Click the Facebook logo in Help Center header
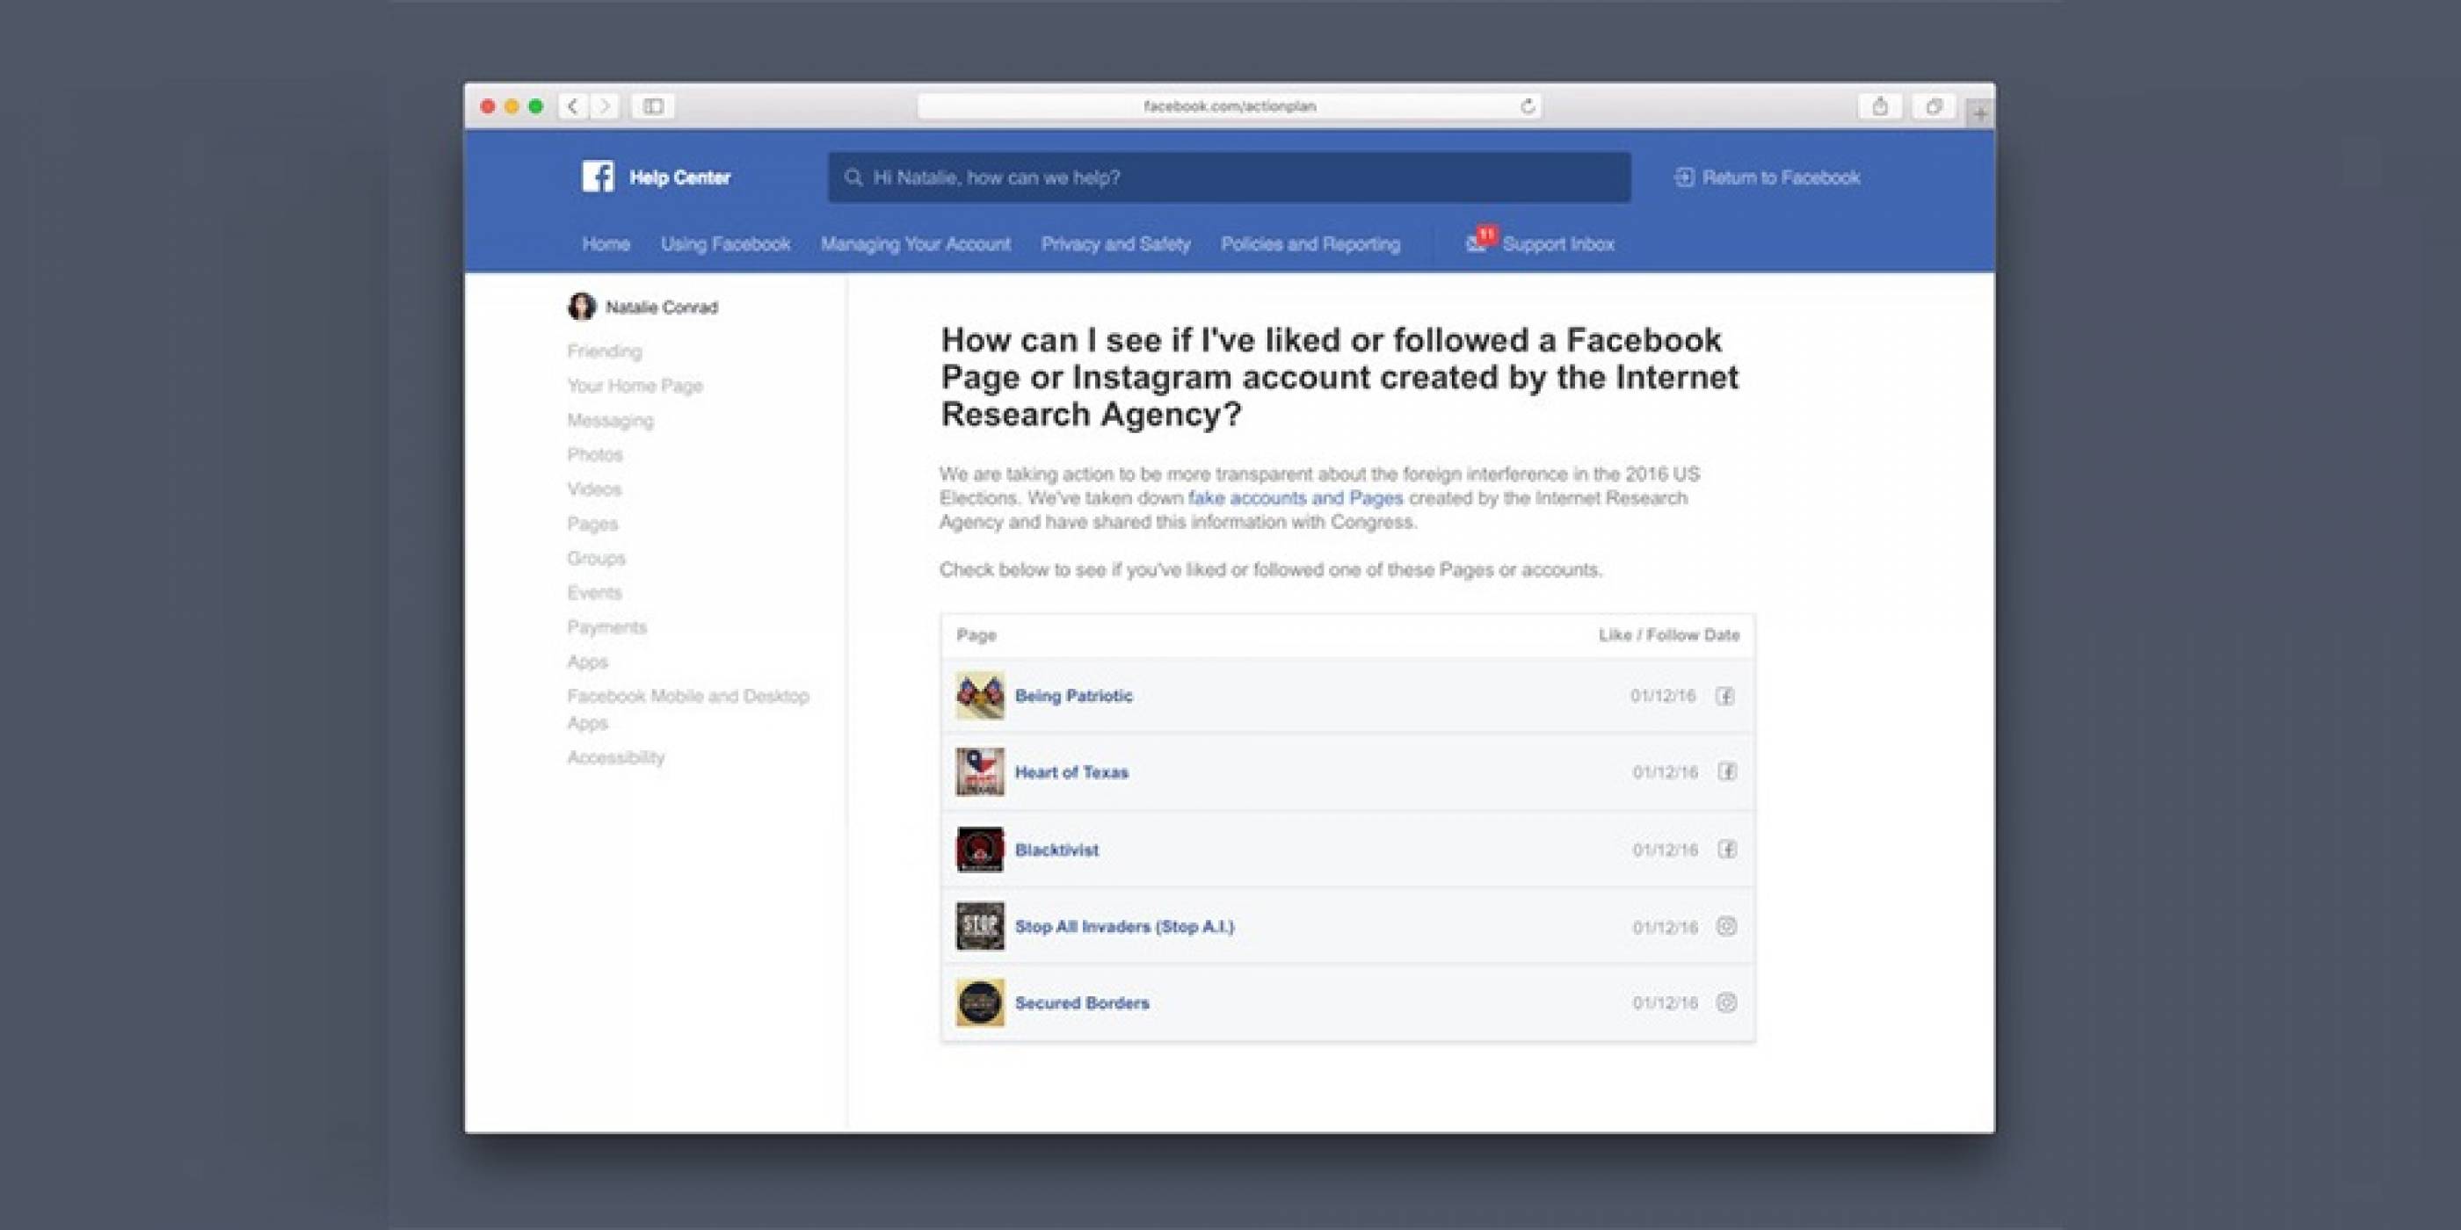The width and height of the screenshot is (2461, 1230). point(598,177)
